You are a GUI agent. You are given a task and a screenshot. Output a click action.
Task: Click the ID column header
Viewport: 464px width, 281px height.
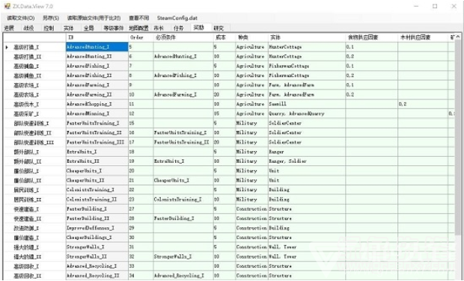click(x=97, y=37)
